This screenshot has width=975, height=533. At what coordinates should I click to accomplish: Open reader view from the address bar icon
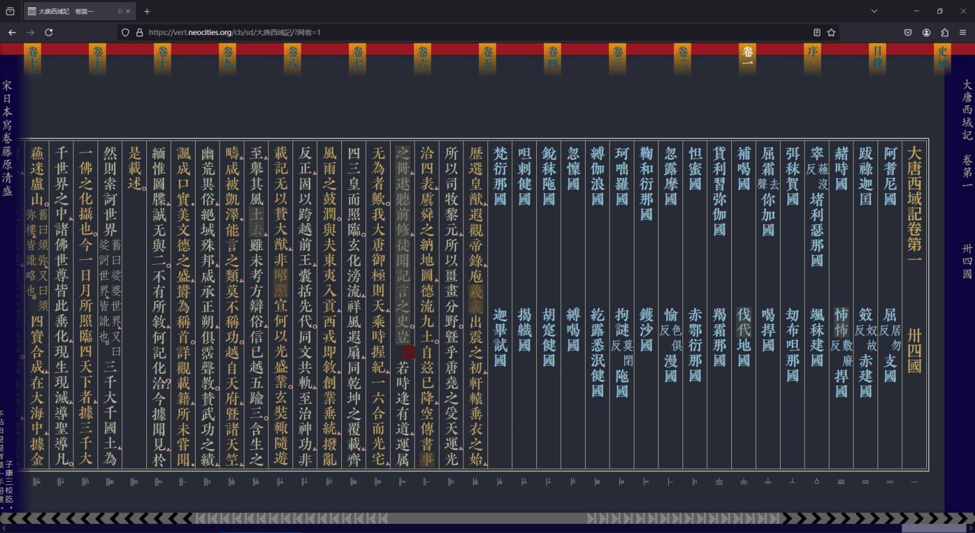[816, 32]
